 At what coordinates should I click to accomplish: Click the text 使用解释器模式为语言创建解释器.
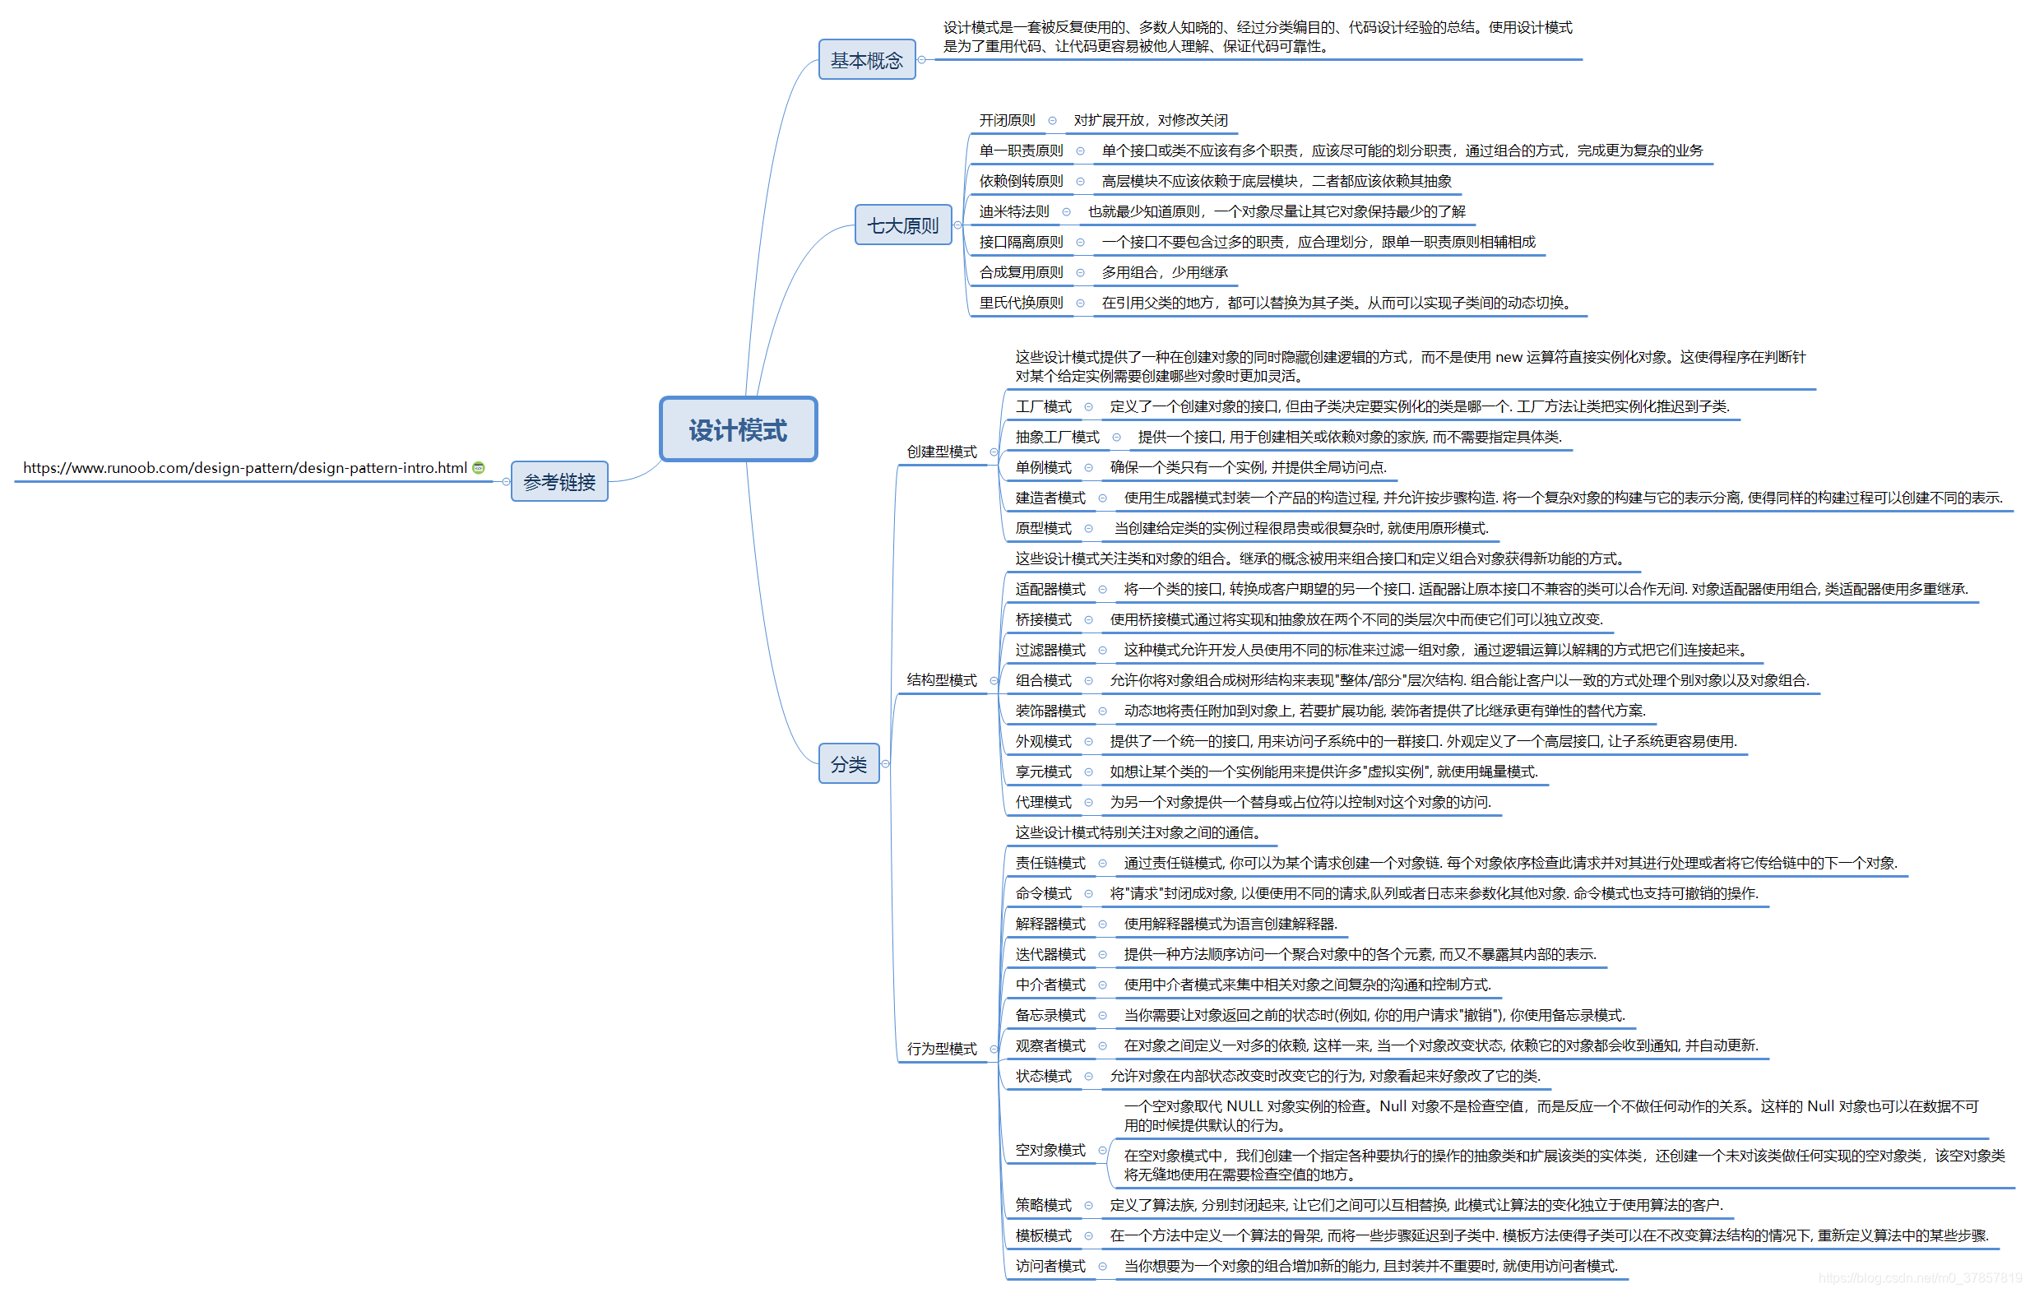point(1230,924)
